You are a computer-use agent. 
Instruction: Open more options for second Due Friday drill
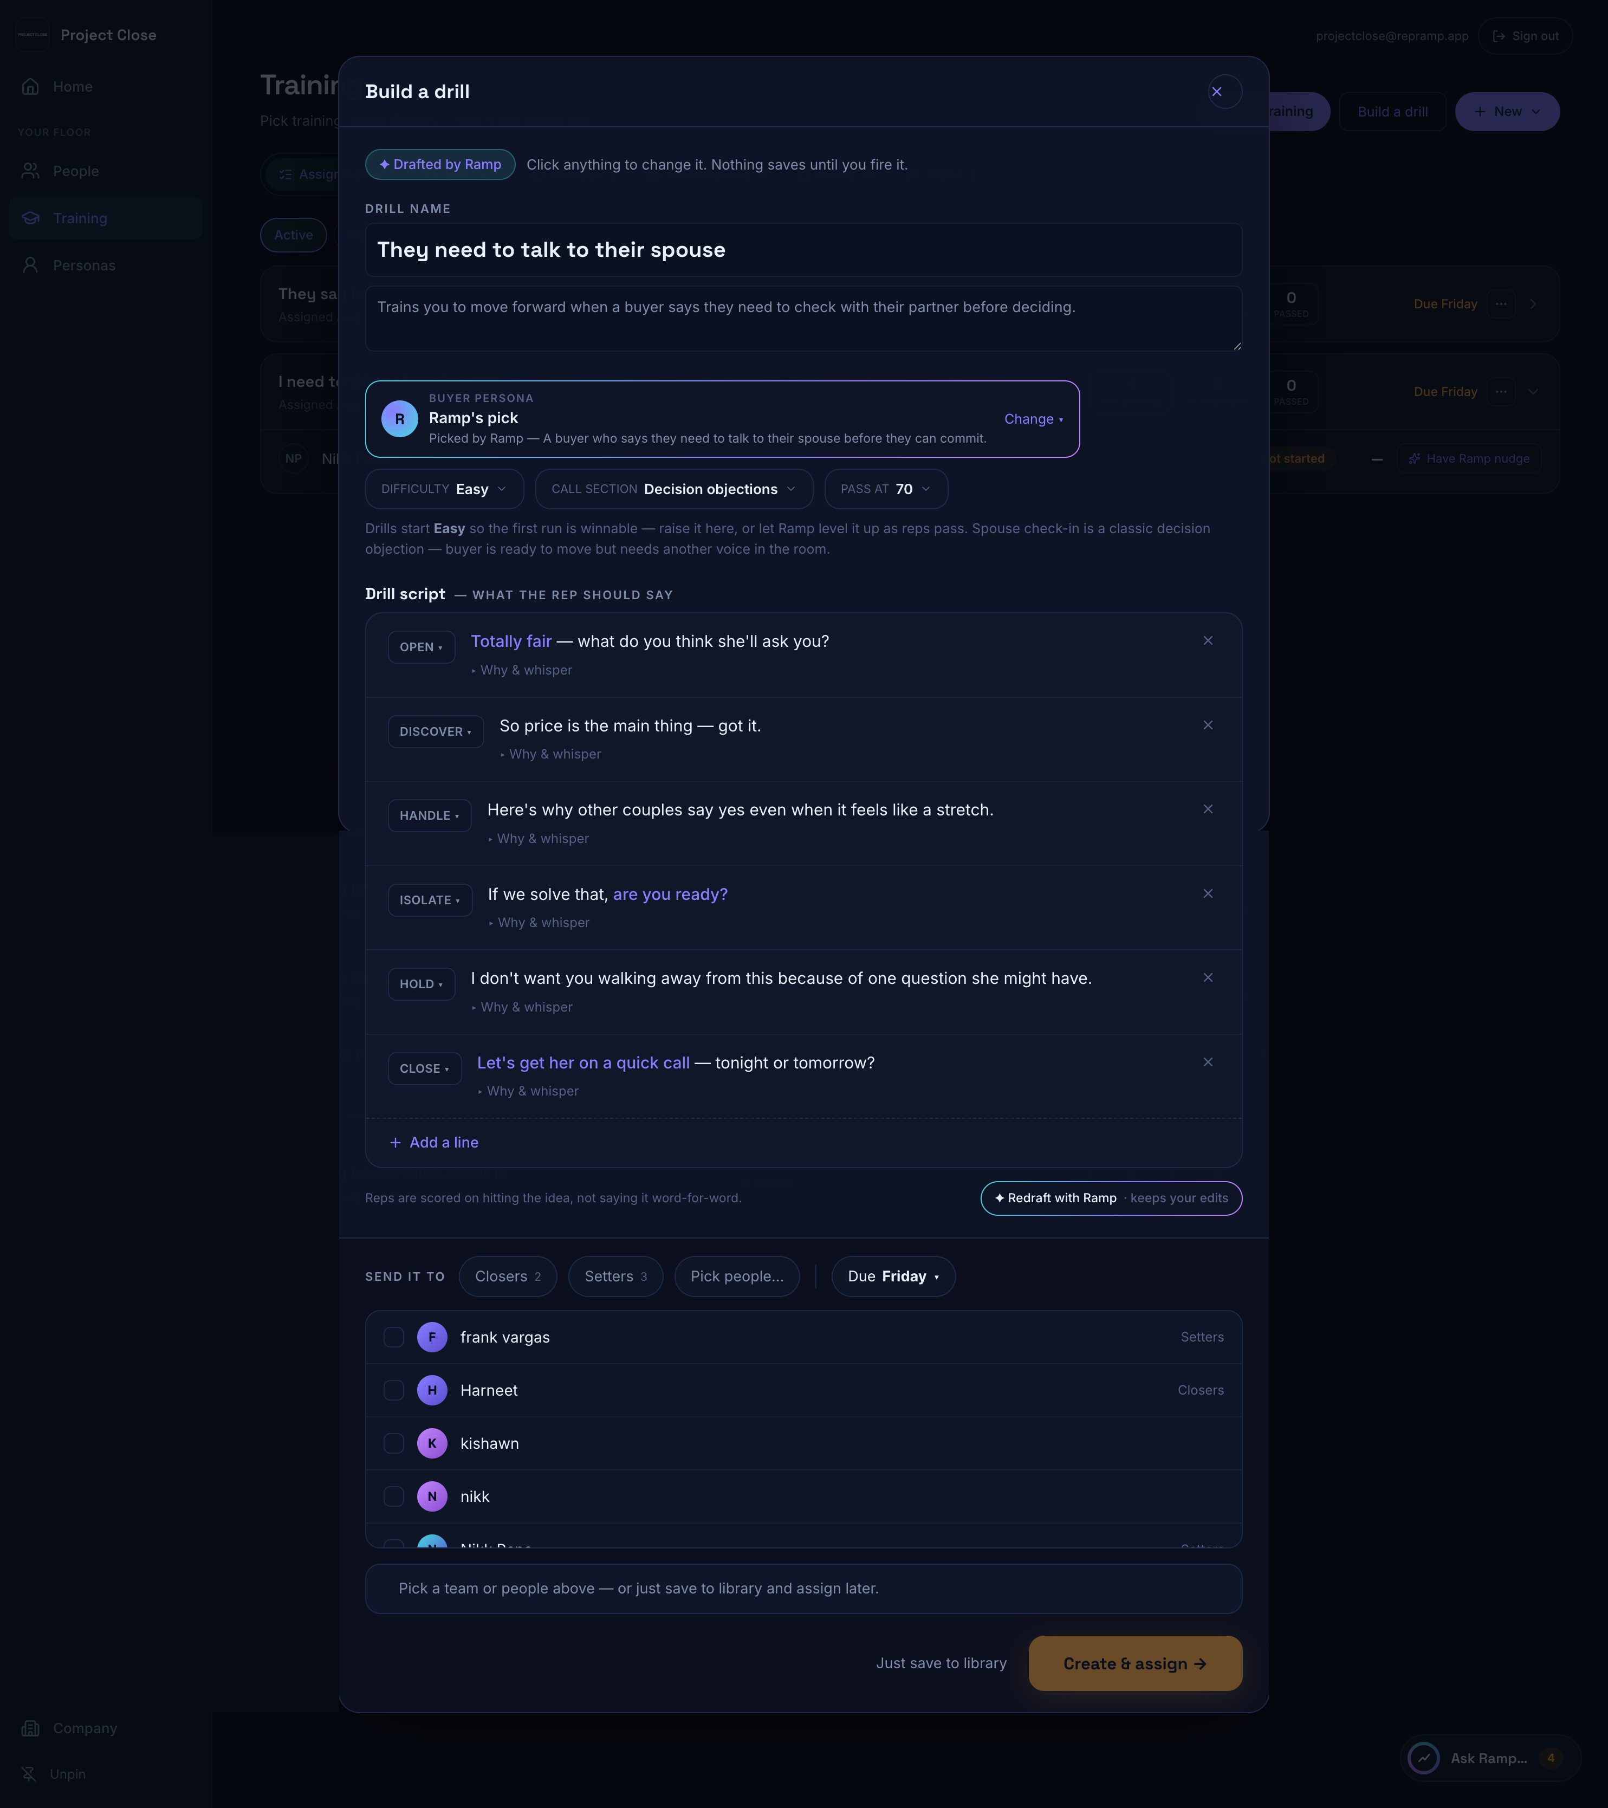point(1501,392)
